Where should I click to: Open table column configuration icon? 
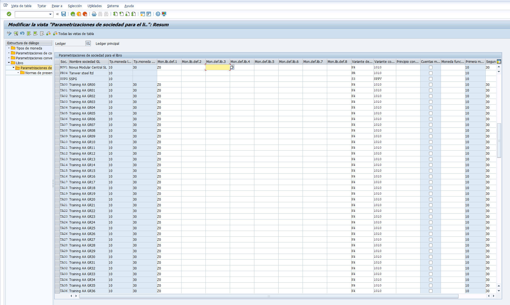pos(499,61)
